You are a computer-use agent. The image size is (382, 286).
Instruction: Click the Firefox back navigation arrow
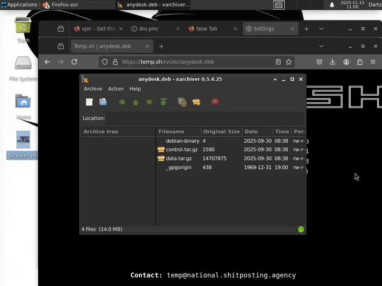pos(47,62)
